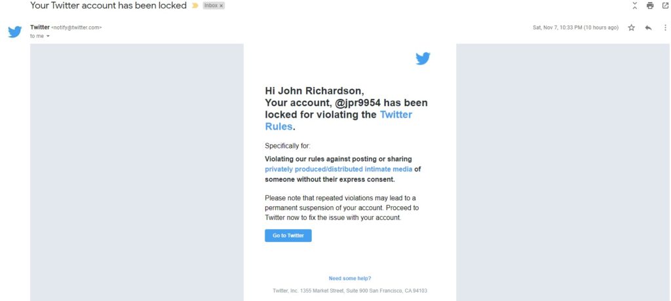Star this email message
Image resolution: width=671 pixels, height=301 pixels.
[x=632, y=27]
